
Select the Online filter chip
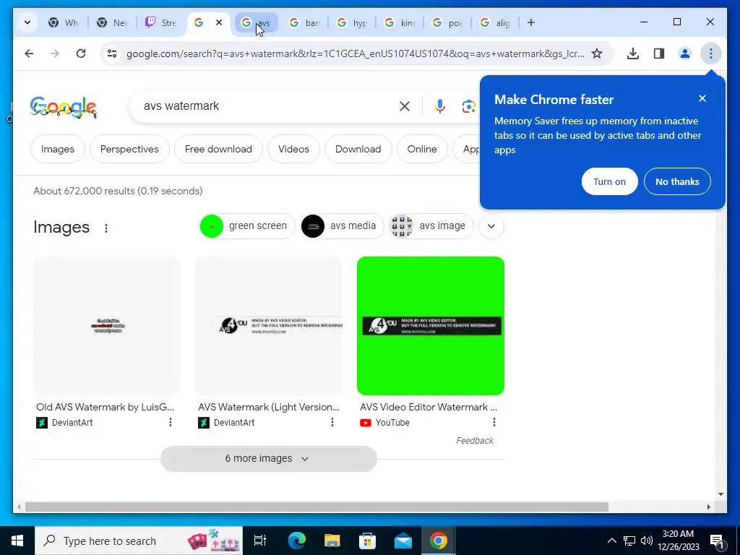(x=422, y=149)
